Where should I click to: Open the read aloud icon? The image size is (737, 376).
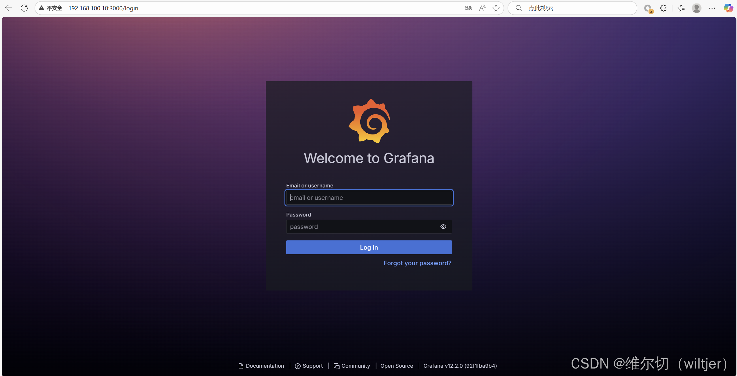(482, 8)
